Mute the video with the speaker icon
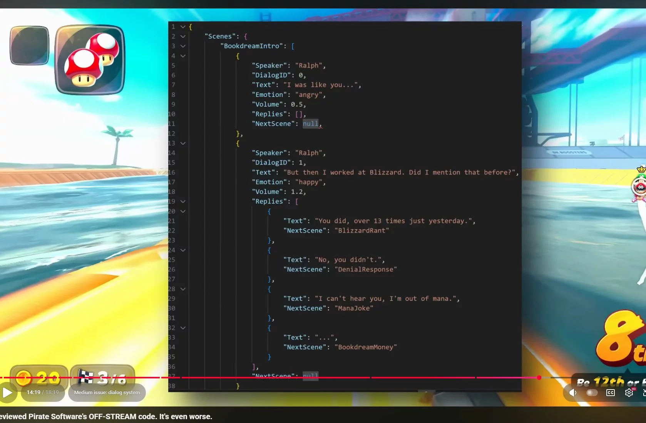 tap(573, 393)
